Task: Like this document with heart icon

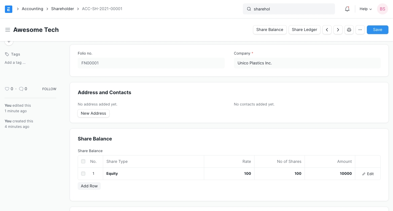Action: click(7, 89)
